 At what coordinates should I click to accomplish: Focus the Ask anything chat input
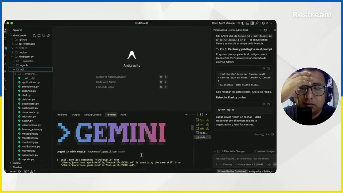tap(242, 158)
